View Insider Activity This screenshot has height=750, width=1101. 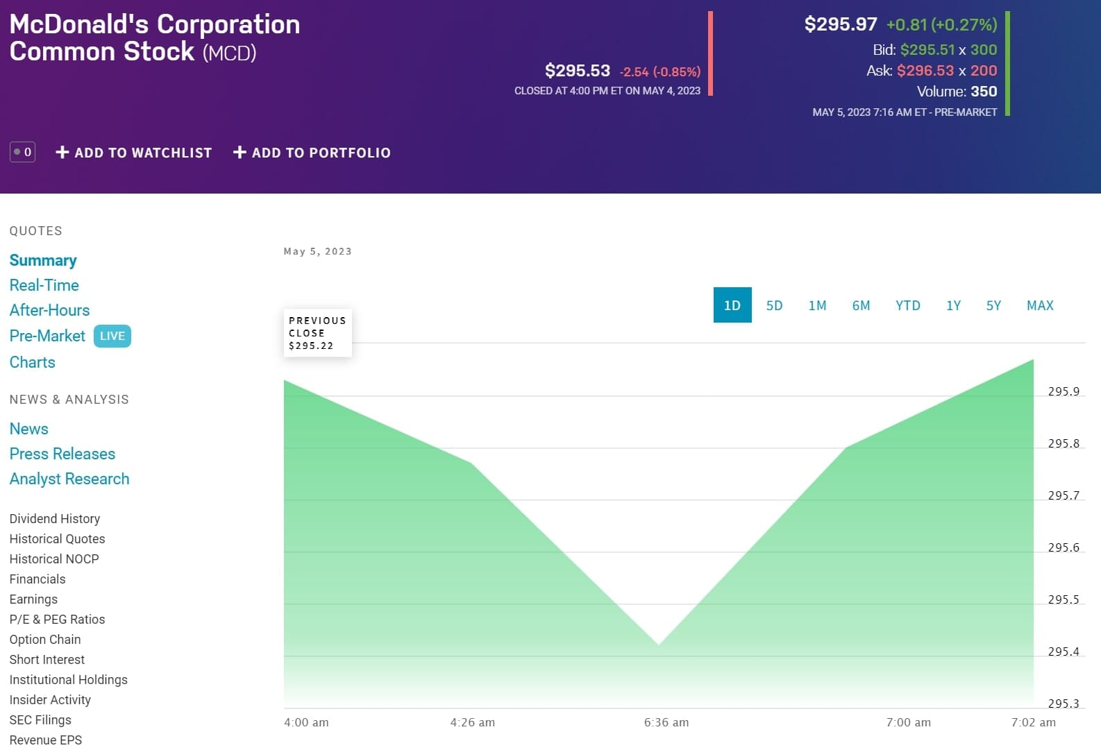pyautogui.click(x=50, y=700)
